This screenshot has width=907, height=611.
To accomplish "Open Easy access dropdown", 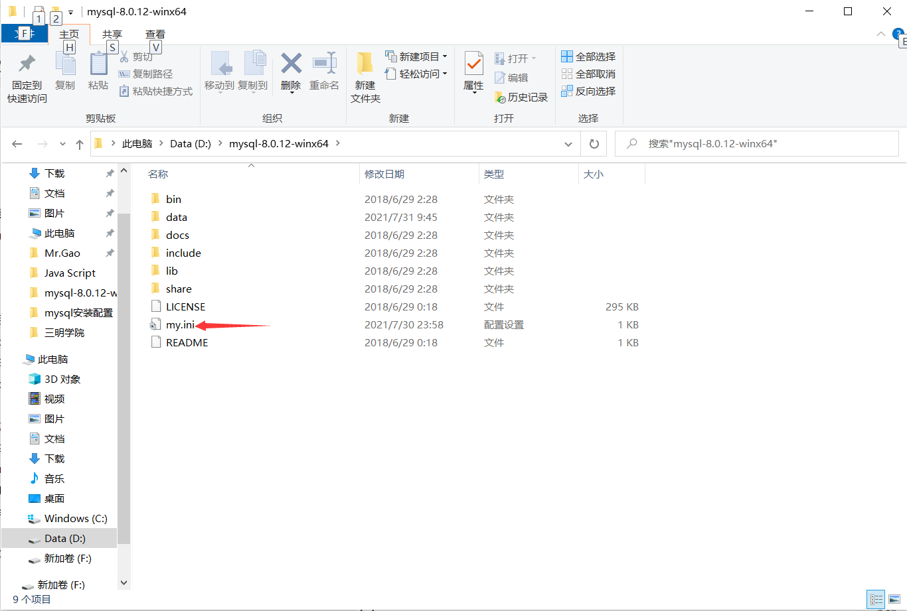I will [416, 74].
